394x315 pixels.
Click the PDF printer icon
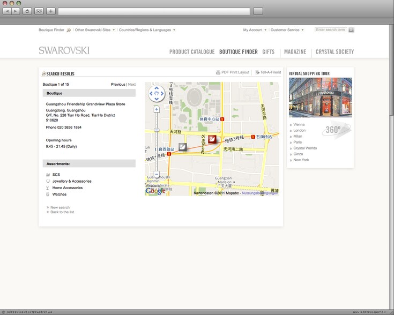(x=218, y=72)
